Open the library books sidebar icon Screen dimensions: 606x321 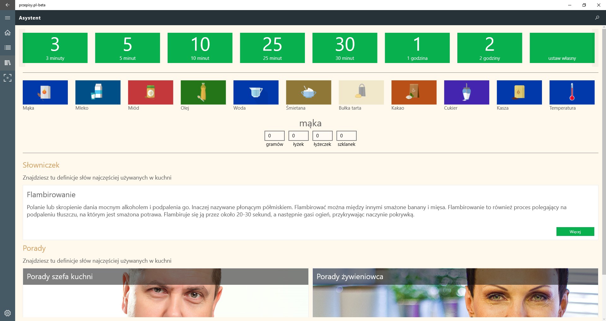[8, 63]
